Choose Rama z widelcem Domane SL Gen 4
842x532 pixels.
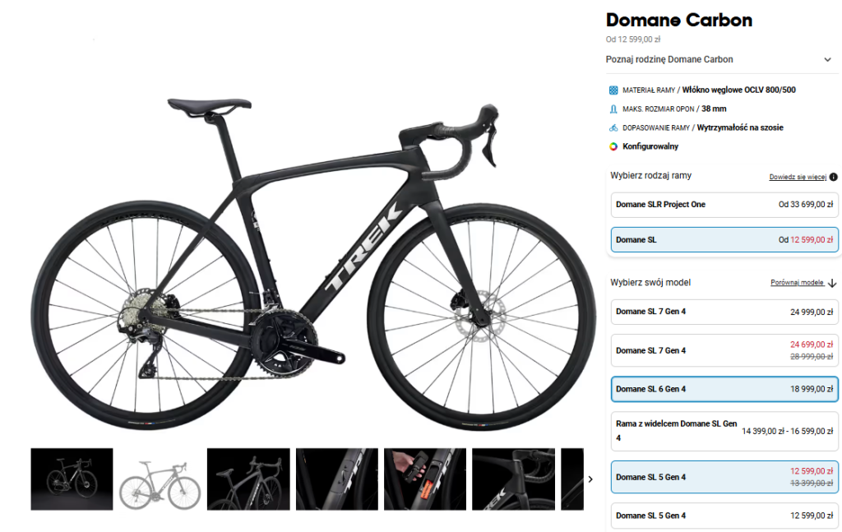click(x=724, y=431)
